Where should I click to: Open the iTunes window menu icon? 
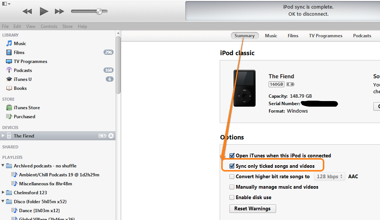click(x=6, y=4)
